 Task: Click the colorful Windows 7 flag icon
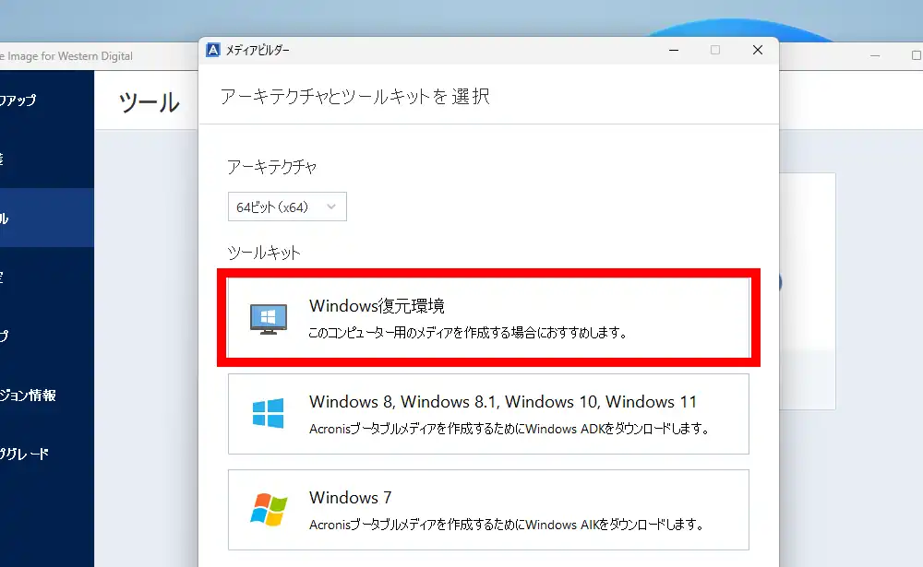pyautogui.click(x=268, y=509)
